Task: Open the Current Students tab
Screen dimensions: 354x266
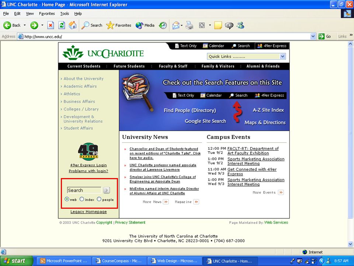Action: (84, 66)
